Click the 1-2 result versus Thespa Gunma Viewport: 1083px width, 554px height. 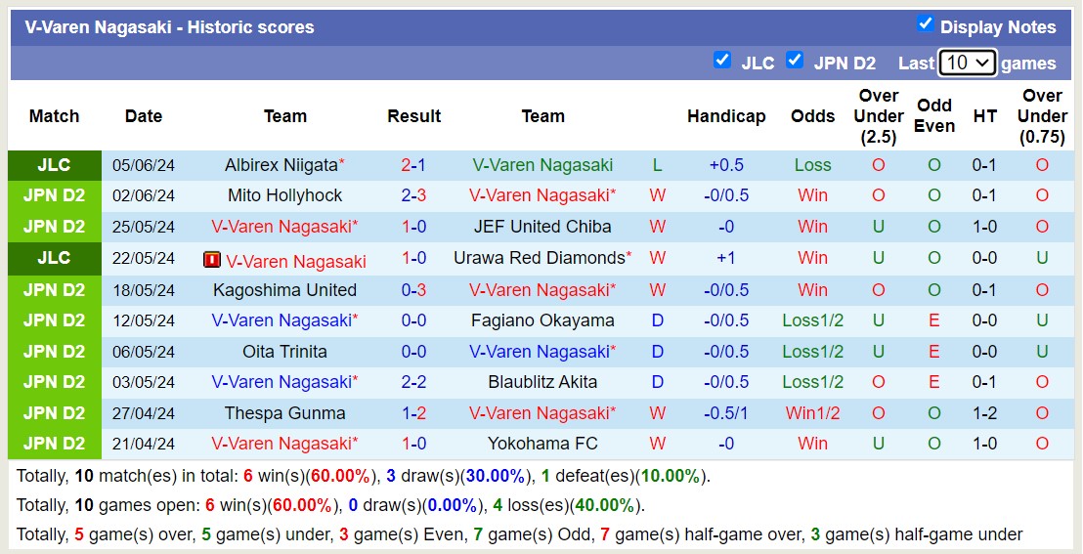[x=413, y=413]
